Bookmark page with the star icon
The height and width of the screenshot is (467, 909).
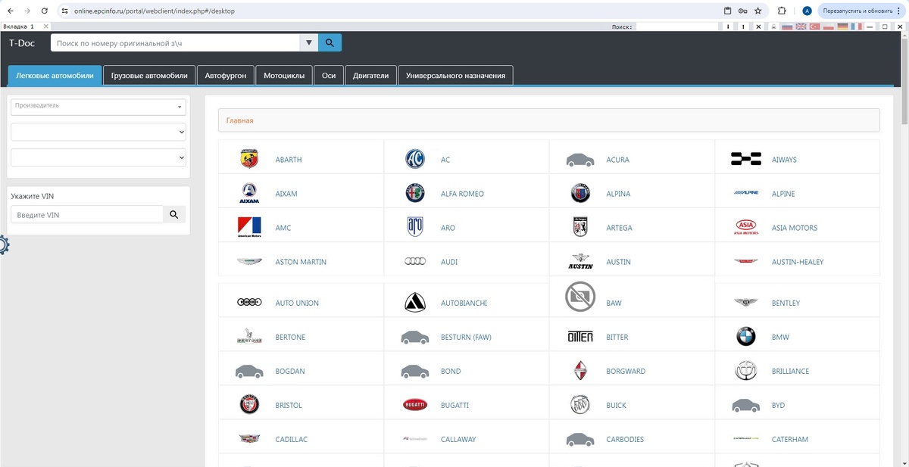[x=758, y=11]
